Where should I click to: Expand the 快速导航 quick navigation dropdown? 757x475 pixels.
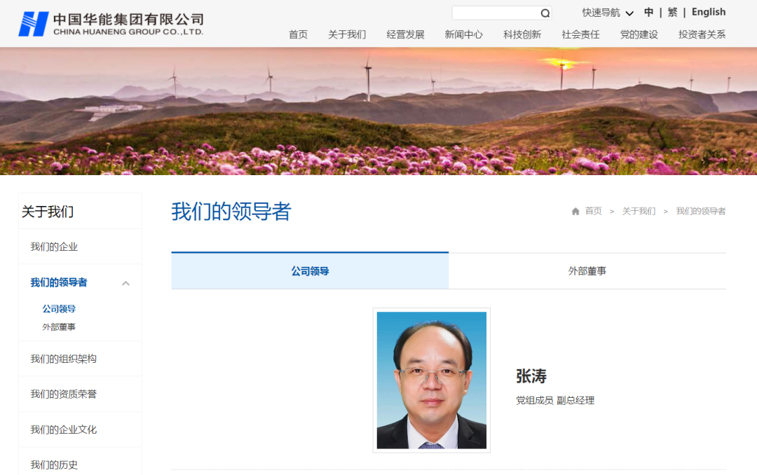point(607,13)
